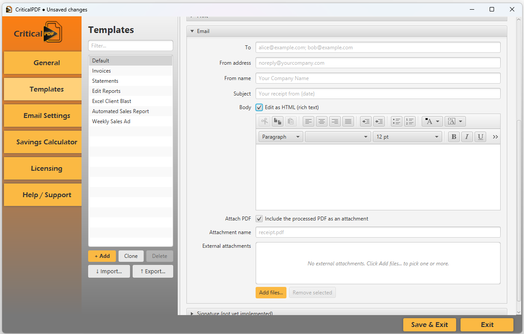524x334 pixels.
Task: Decrease indent in body editor
Action: (366, 121)
